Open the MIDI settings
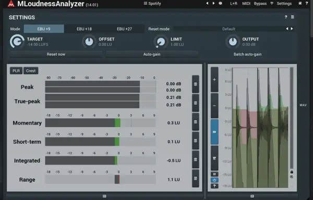The height and width of the screenshot is (200, 313). (x=246, y=4)
